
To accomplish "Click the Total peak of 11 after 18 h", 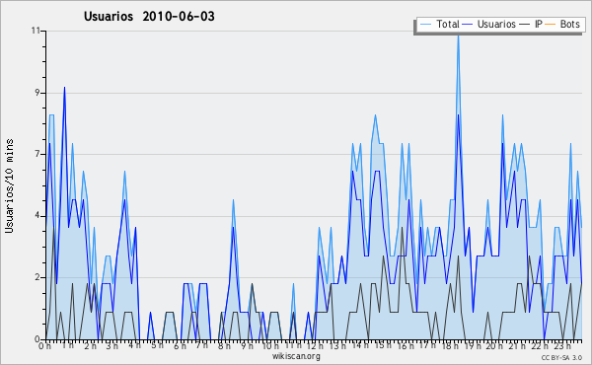I will click(x=458, y=36).
